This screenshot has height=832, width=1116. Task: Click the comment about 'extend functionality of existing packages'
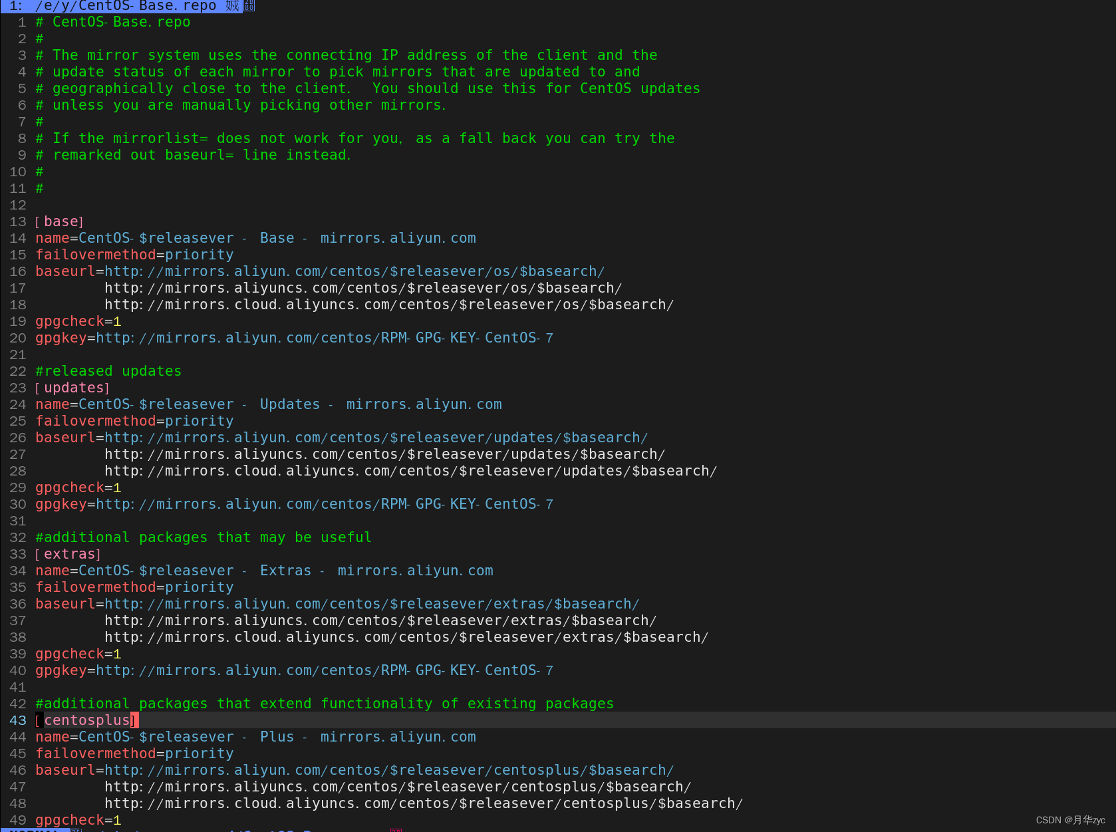[325, 704]
